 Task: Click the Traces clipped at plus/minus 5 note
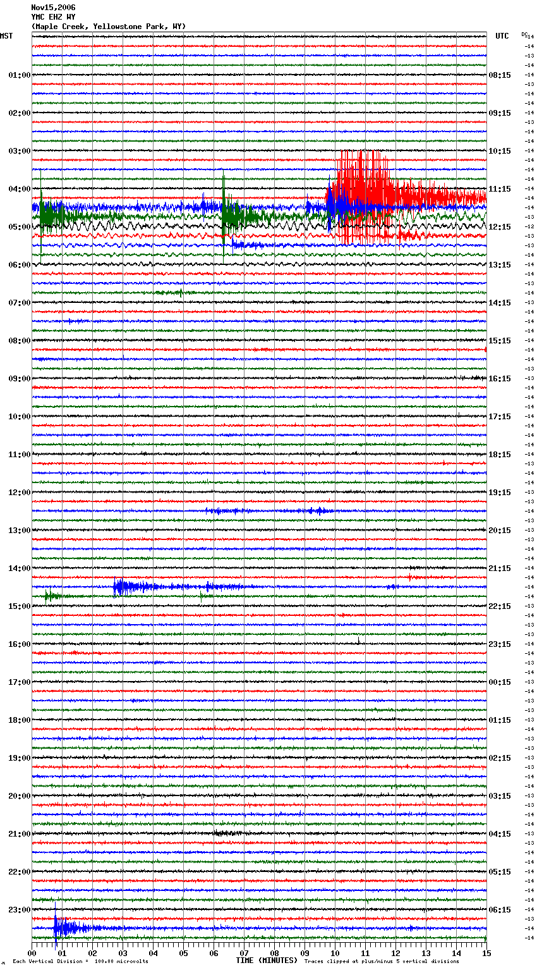tap(382, 961)
